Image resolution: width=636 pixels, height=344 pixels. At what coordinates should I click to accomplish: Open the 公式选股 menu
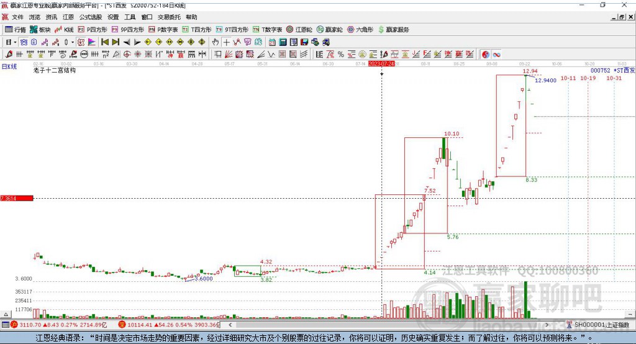pos(91,17)
